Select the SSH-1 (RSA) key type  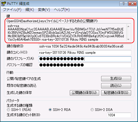(x=8, y=110)
